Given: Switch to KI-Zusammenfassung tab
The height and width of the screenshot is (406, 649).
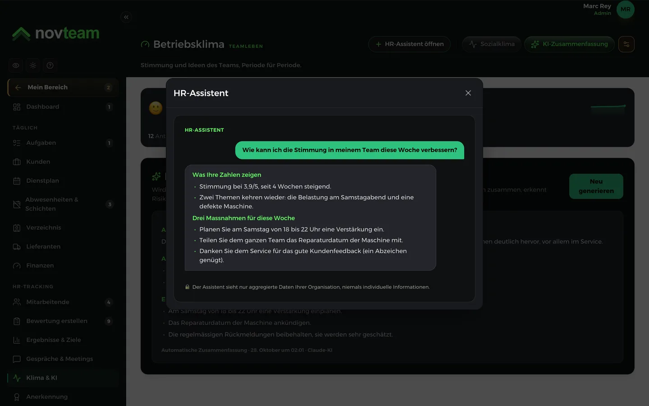Looking at the screenshot, I should [569, 44].
